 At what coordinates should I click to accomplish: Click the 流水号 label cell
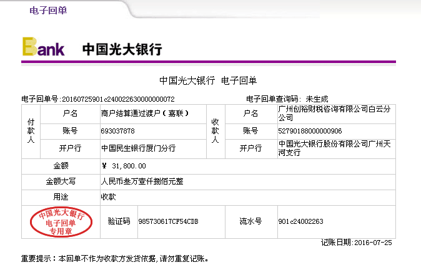[250, 221]
